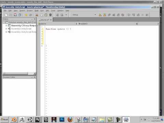Screen dimensions: 164x123
Task: Minimize the Solution panel
Action: [x=32, y=19]
